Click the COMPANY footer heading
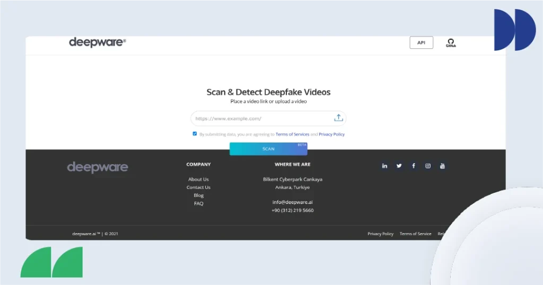 click(x=198, y=164)
